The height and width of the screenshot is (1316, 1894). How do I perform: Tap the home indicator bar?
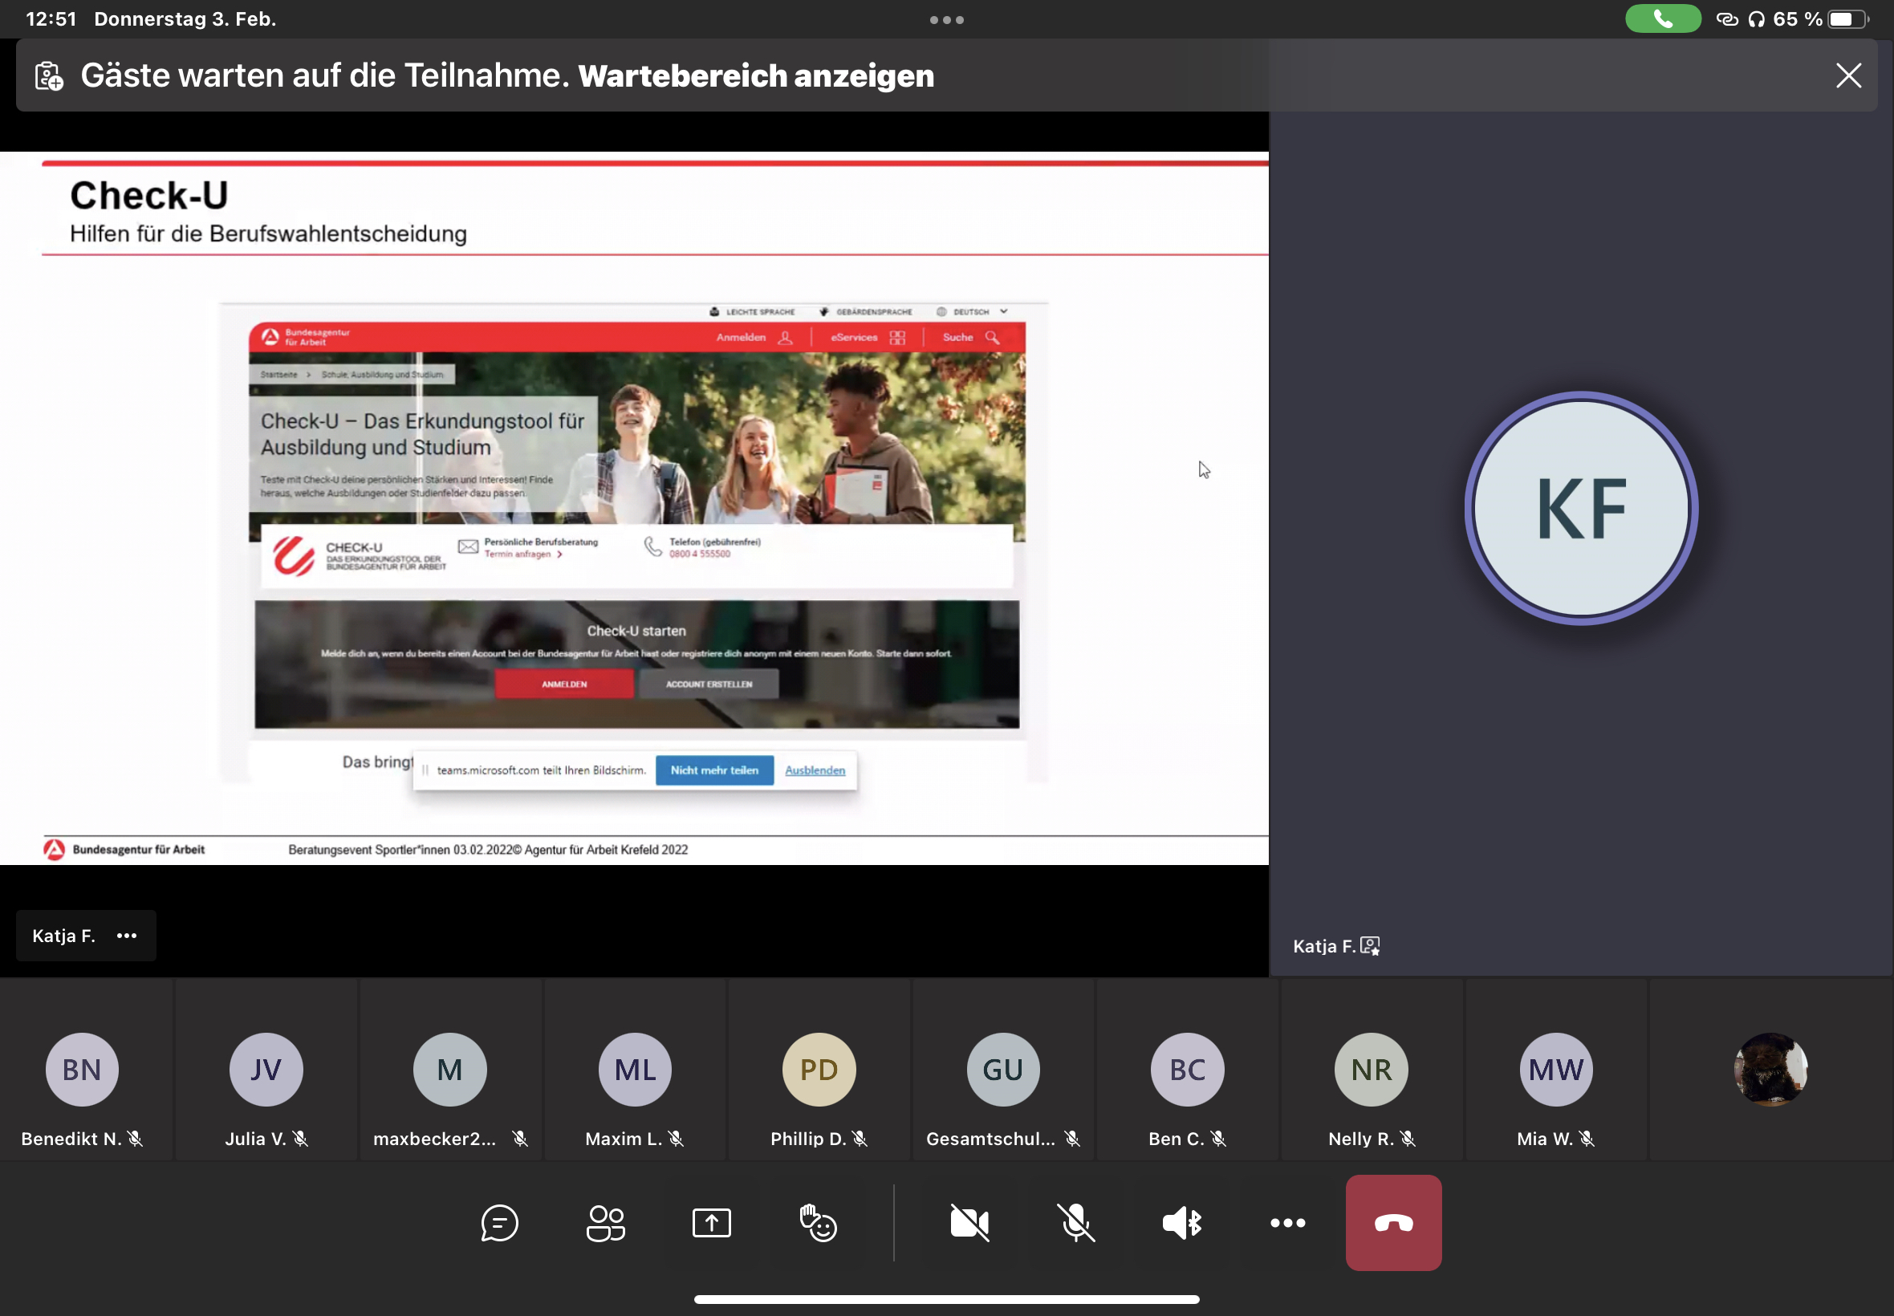pos(946,1299)
